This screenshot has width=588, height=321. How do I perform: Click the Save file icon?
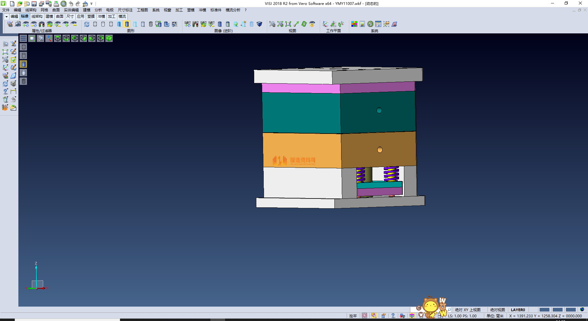click(34, 4)
